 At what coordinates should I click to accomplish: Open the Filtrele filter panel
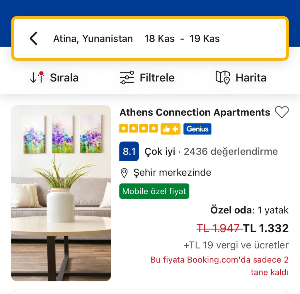(x=147, y=77)
